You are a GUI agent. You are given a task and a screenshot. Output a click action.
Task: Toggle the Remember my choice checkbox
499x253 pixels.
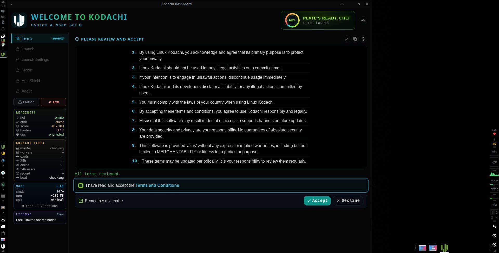click(x=81, y=201)
